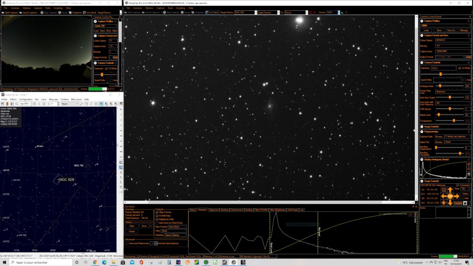
Task: Open the Binning 1x1 dropdown
Action: coord(453,46)
